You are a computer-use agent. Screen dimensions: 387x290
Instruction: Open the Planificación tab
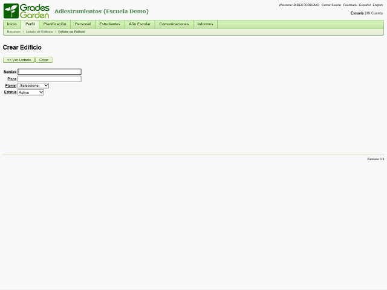[55, 24]
